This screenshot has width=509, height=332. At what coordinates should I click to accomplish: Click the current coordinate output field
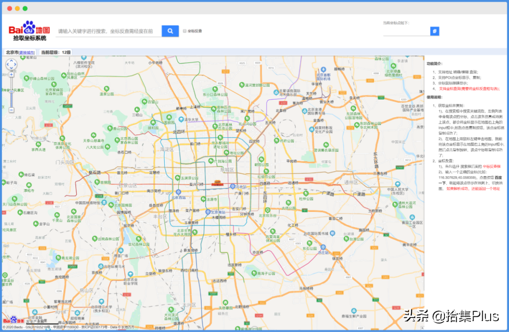coord(406,31)
